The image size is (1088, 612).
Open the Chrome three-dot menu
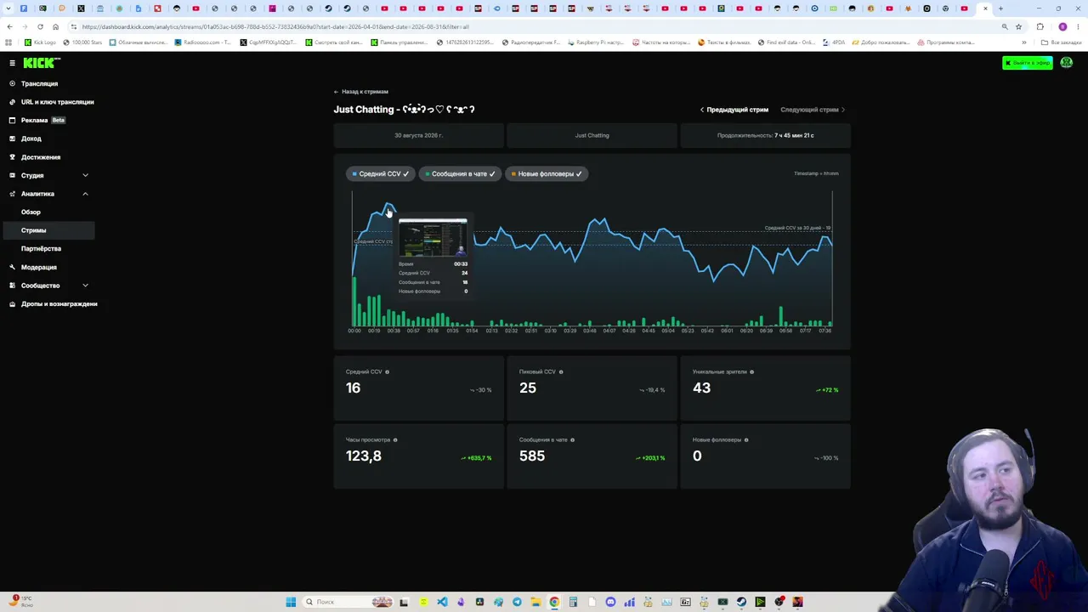coord(1078,26)
